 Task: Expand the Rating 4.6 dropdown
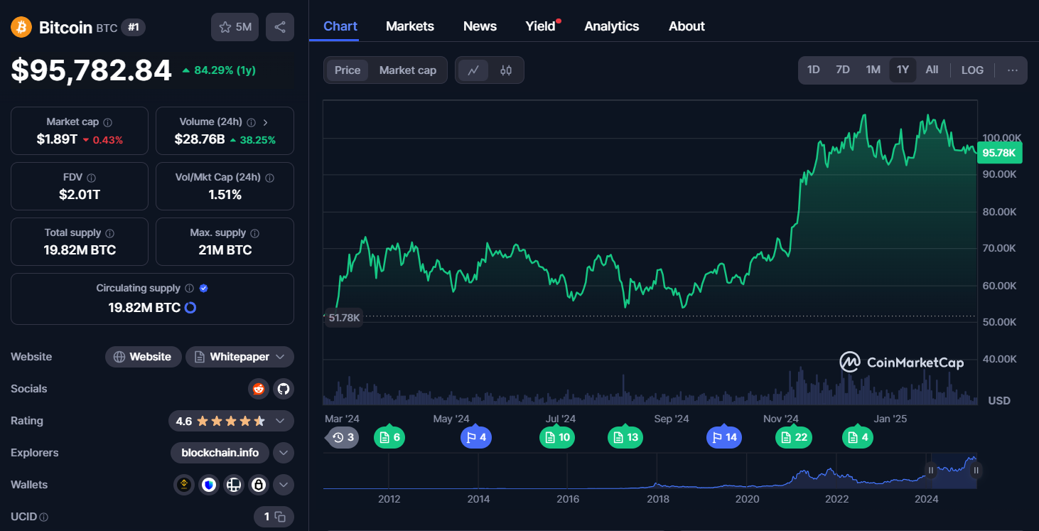tap(231, 421)
